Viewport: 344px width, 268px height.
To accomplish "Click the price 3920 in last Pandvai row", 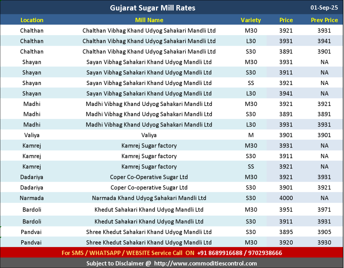I will pyautogui.click(x=286, y=243).
